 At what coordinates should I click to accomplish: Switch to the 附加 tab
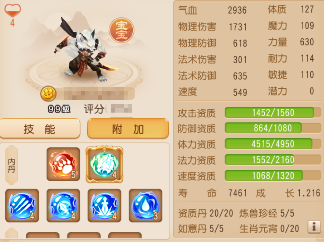coord(128,128)
